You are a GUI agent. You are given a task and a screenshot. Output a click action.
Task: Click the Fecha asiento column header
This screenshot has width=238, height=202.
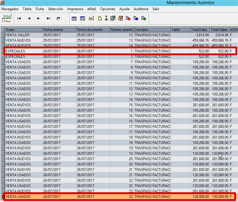point(59,30)
